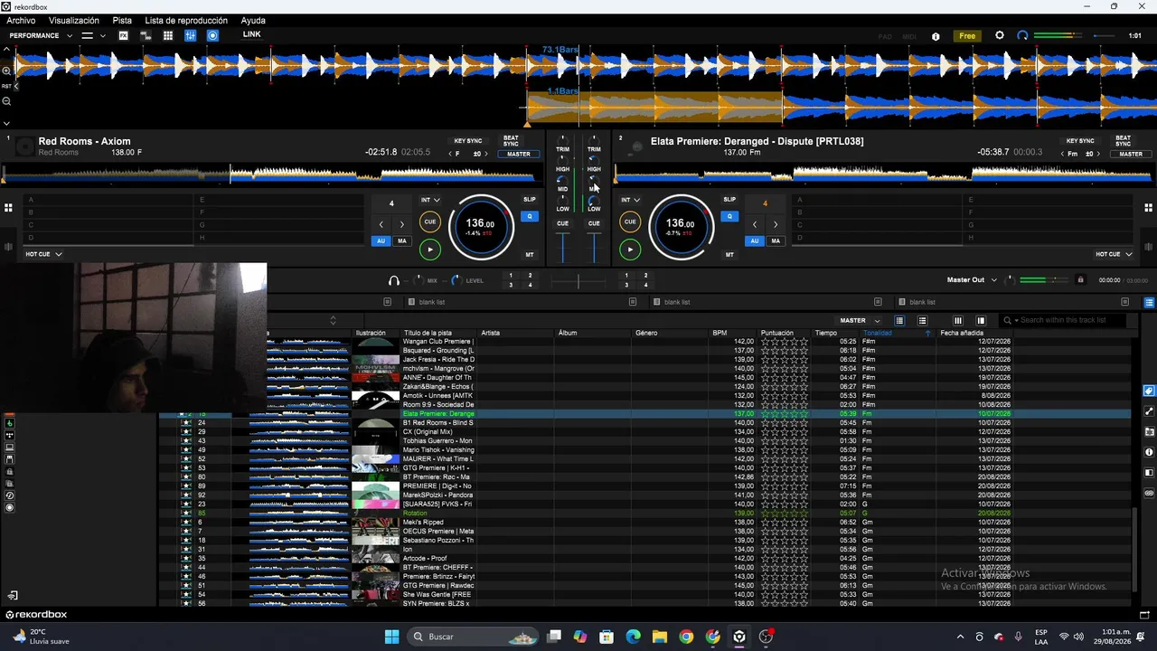Click deck 1 jog wheel tempo display

(481, 226)
